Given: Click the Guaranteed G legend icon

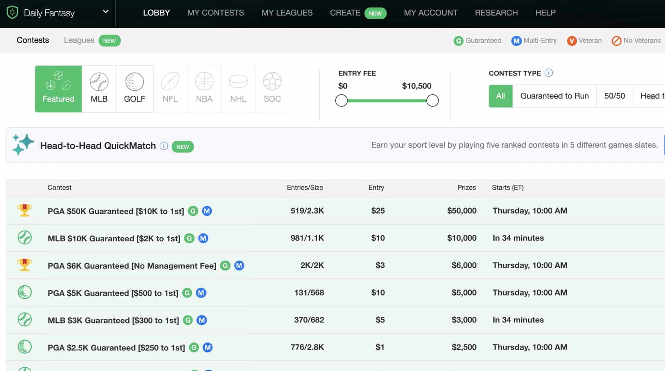Looking at the screenshot, I should coord(458,41).
